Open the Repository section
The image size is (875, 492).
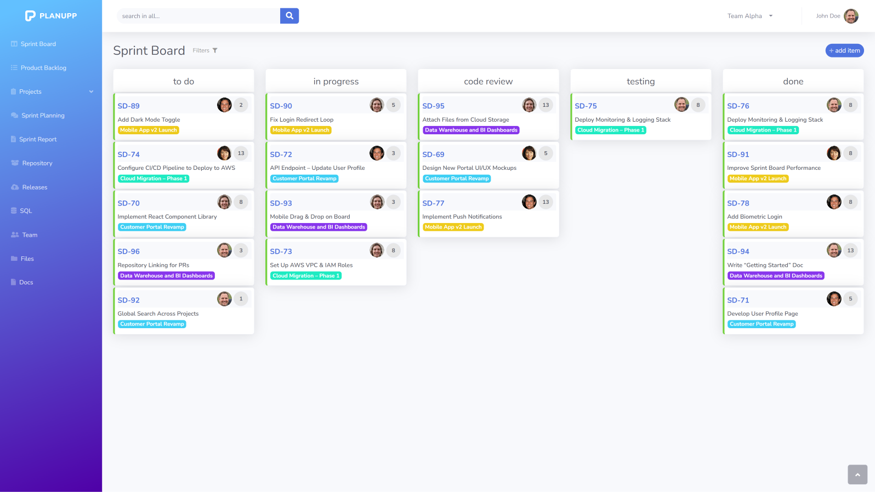tap(37, 163)
